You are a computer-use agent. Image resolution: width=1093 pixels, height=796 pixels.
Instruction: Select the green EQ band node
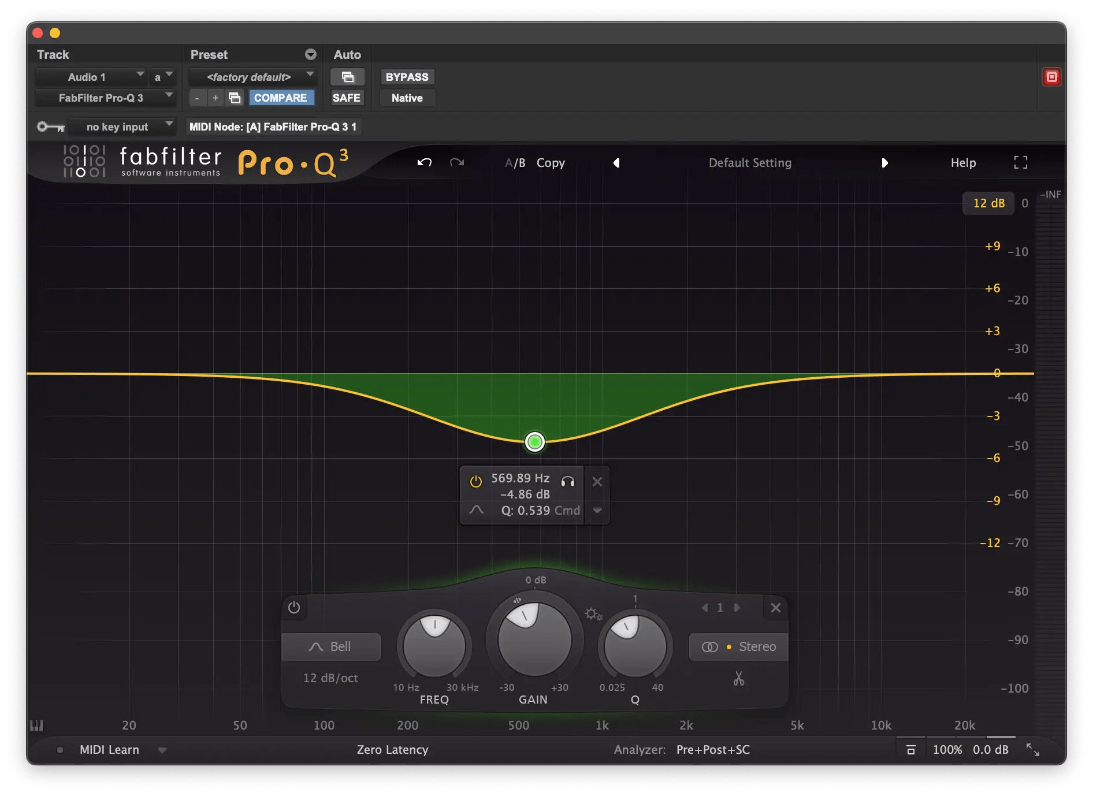(535, 442)
